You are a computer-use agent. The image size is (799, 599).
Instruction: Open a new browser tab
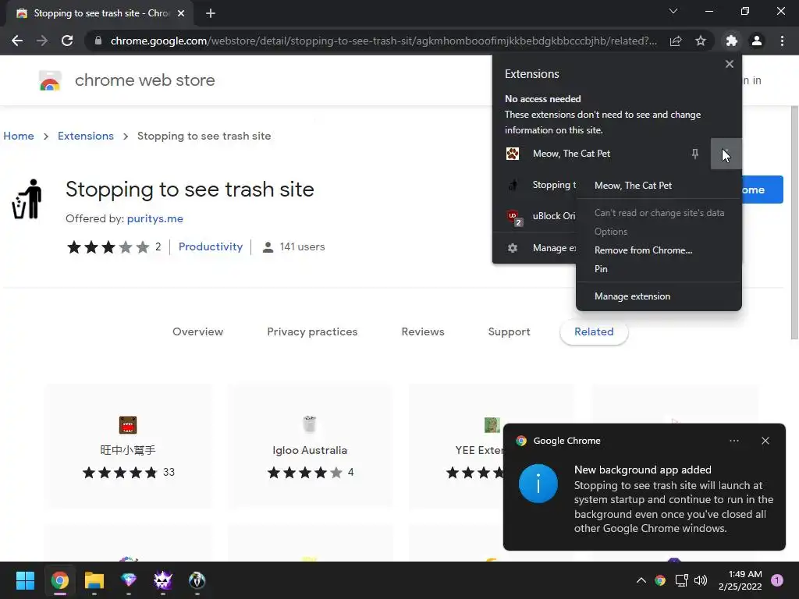click(x=211, y=13)
